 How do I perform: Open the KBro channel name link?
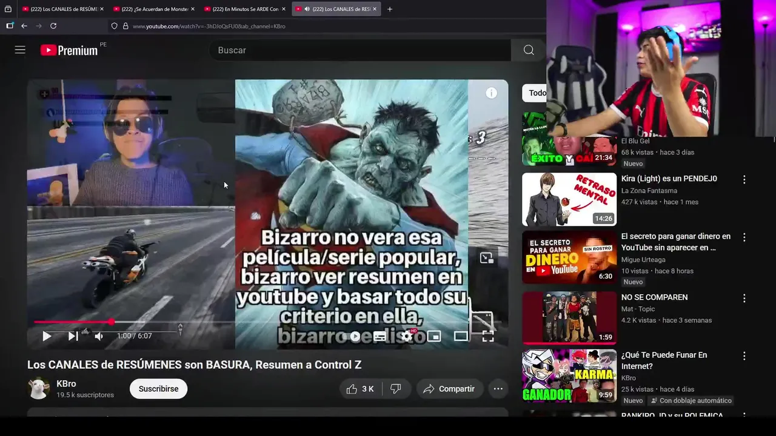tap(66, 384)
